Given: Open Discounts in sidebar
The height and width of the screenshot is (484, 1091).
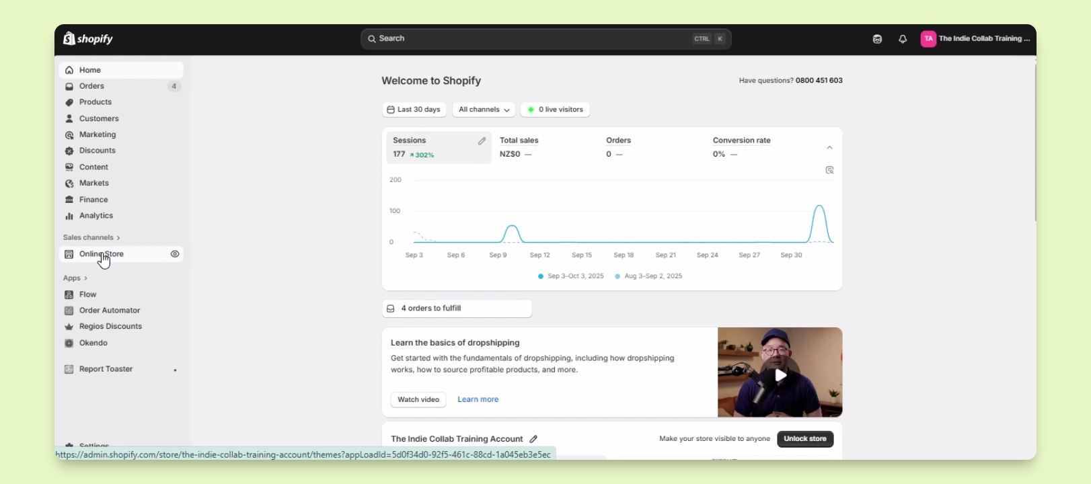Looking at the screenshot, I should [x=121, y=151].
